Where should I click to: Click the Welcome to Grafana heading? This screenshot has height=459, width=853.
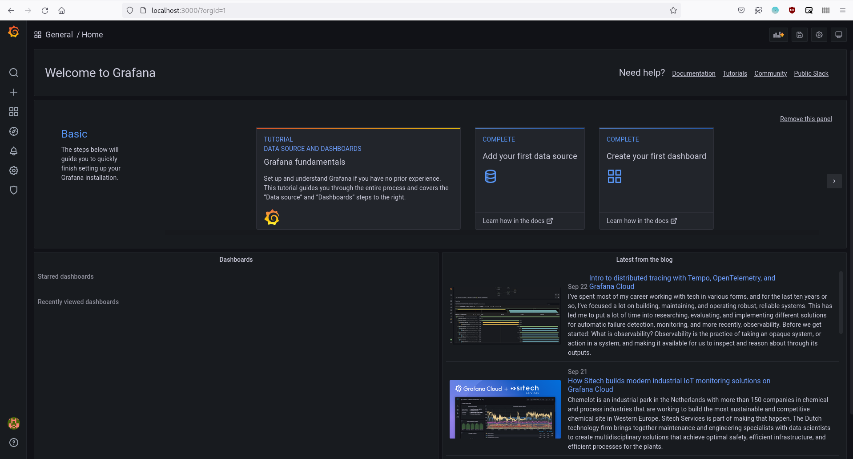[x=101, y=73]
